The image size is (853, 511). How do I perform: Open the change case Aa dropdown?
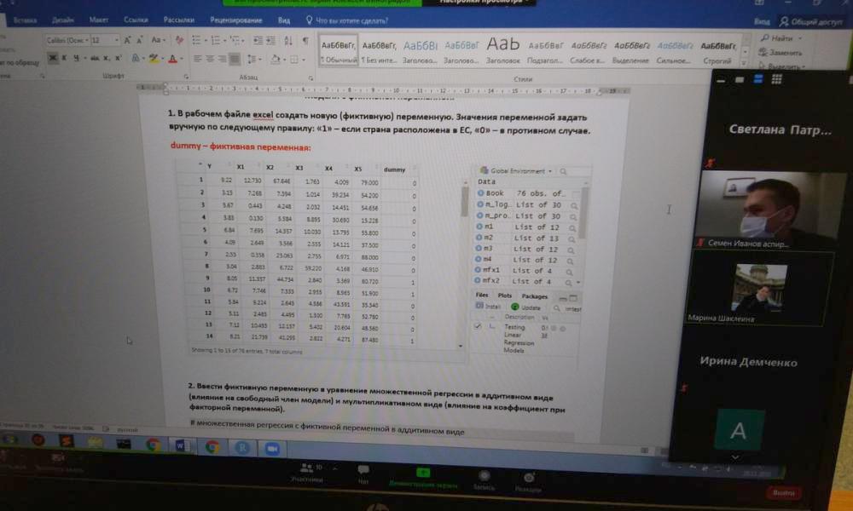pyautogui.click(x=157, y=40)
